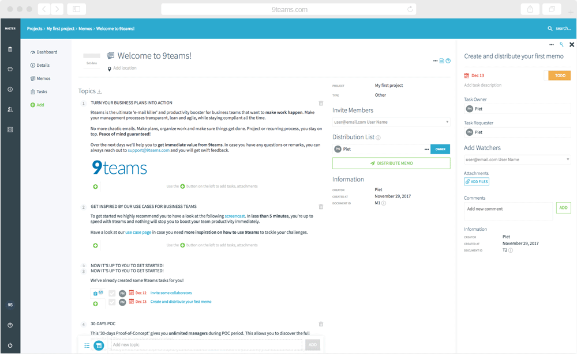Image resolution: width=577 pixels, height=354 pixels.
Task: Click the Task Owner Piet field
Action: coord(518,109)
